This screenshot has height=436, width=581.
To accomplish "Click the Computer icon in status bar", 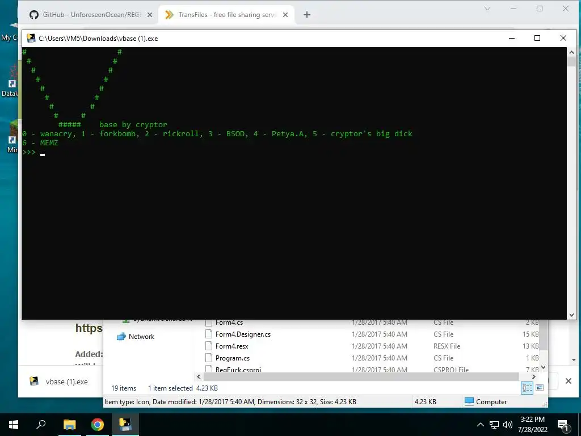I will (469, 401).
